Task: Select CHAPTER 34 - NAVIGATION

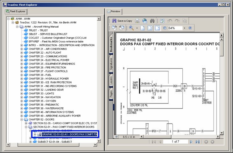Action: [x=45, y=97]
